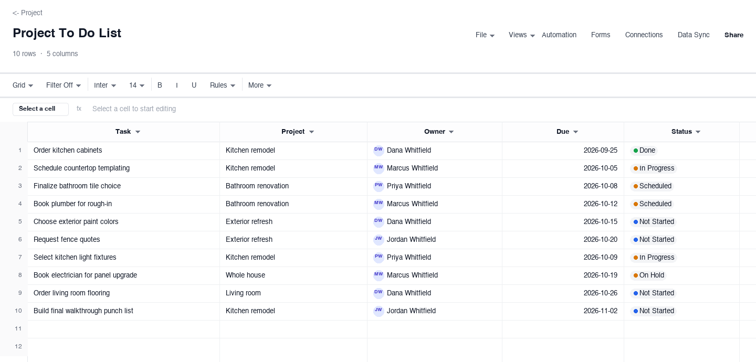Image resolution: width=756 pixels, height=362 pixels.
Task: Click the Task column header label
Action: point(123,132)
